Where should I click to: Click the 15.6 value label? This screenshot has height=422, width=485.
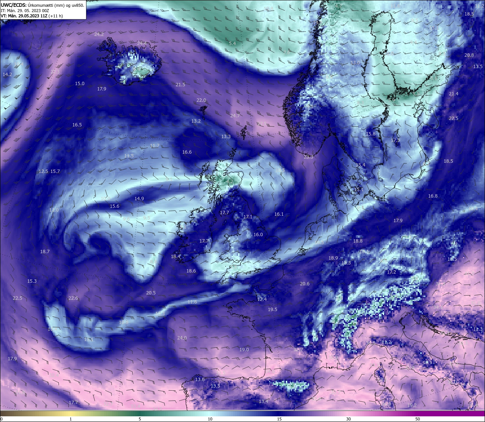[x=114, y=206]
